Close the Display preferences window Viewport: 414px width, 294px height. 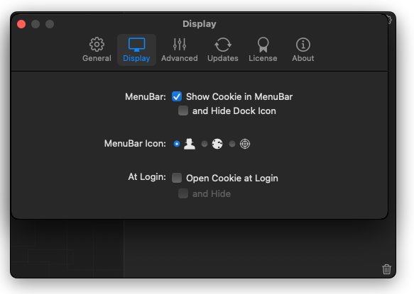21,24
